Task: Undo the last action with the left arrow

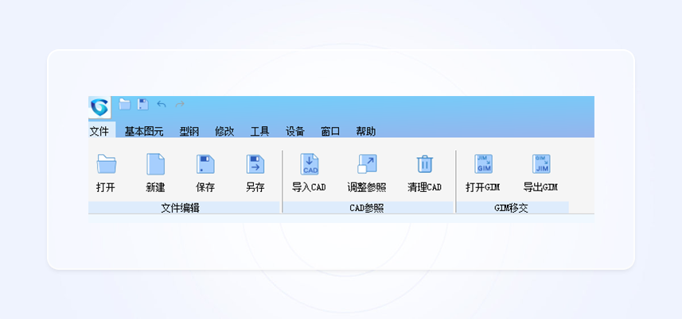Action: (162, 104)
